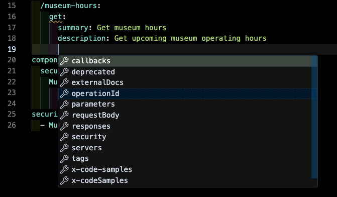Insert the x-code-samples suggestion
Image resolution: width=337 pixels, height=197 pixels.
[185, 169]
